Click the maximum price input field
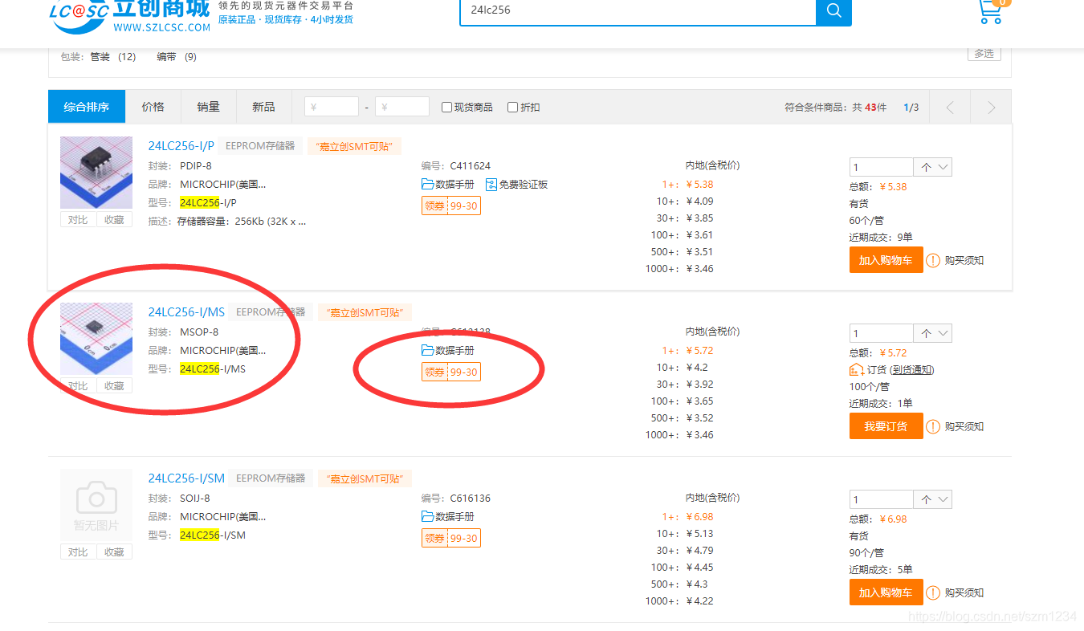 (x=402, y=107)
